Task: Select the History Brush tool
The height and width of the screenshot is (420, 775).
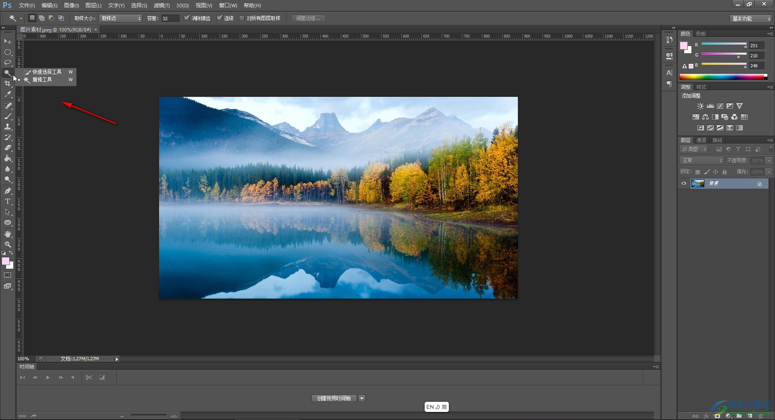Action: coord(8,137)
